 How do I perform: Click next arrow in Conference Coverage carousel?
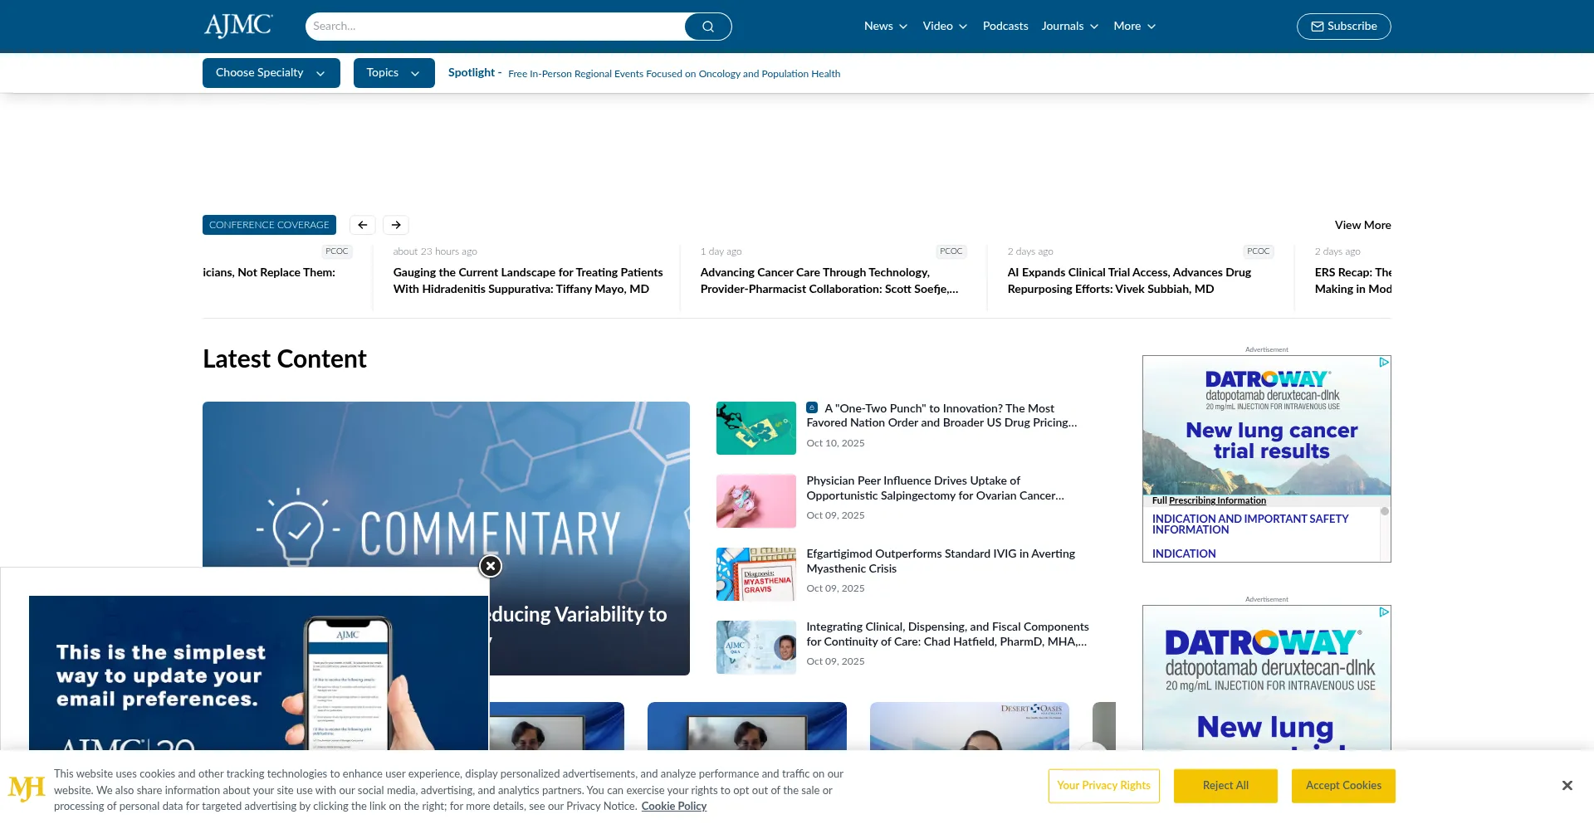click(396, 225)
